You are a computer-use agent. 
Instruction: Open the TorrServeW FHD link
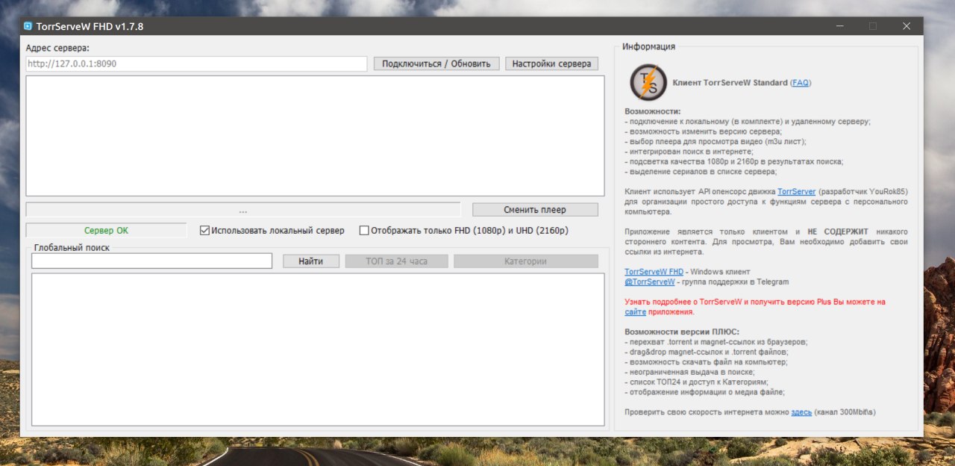pyautogui.click(x=654, y=272)
